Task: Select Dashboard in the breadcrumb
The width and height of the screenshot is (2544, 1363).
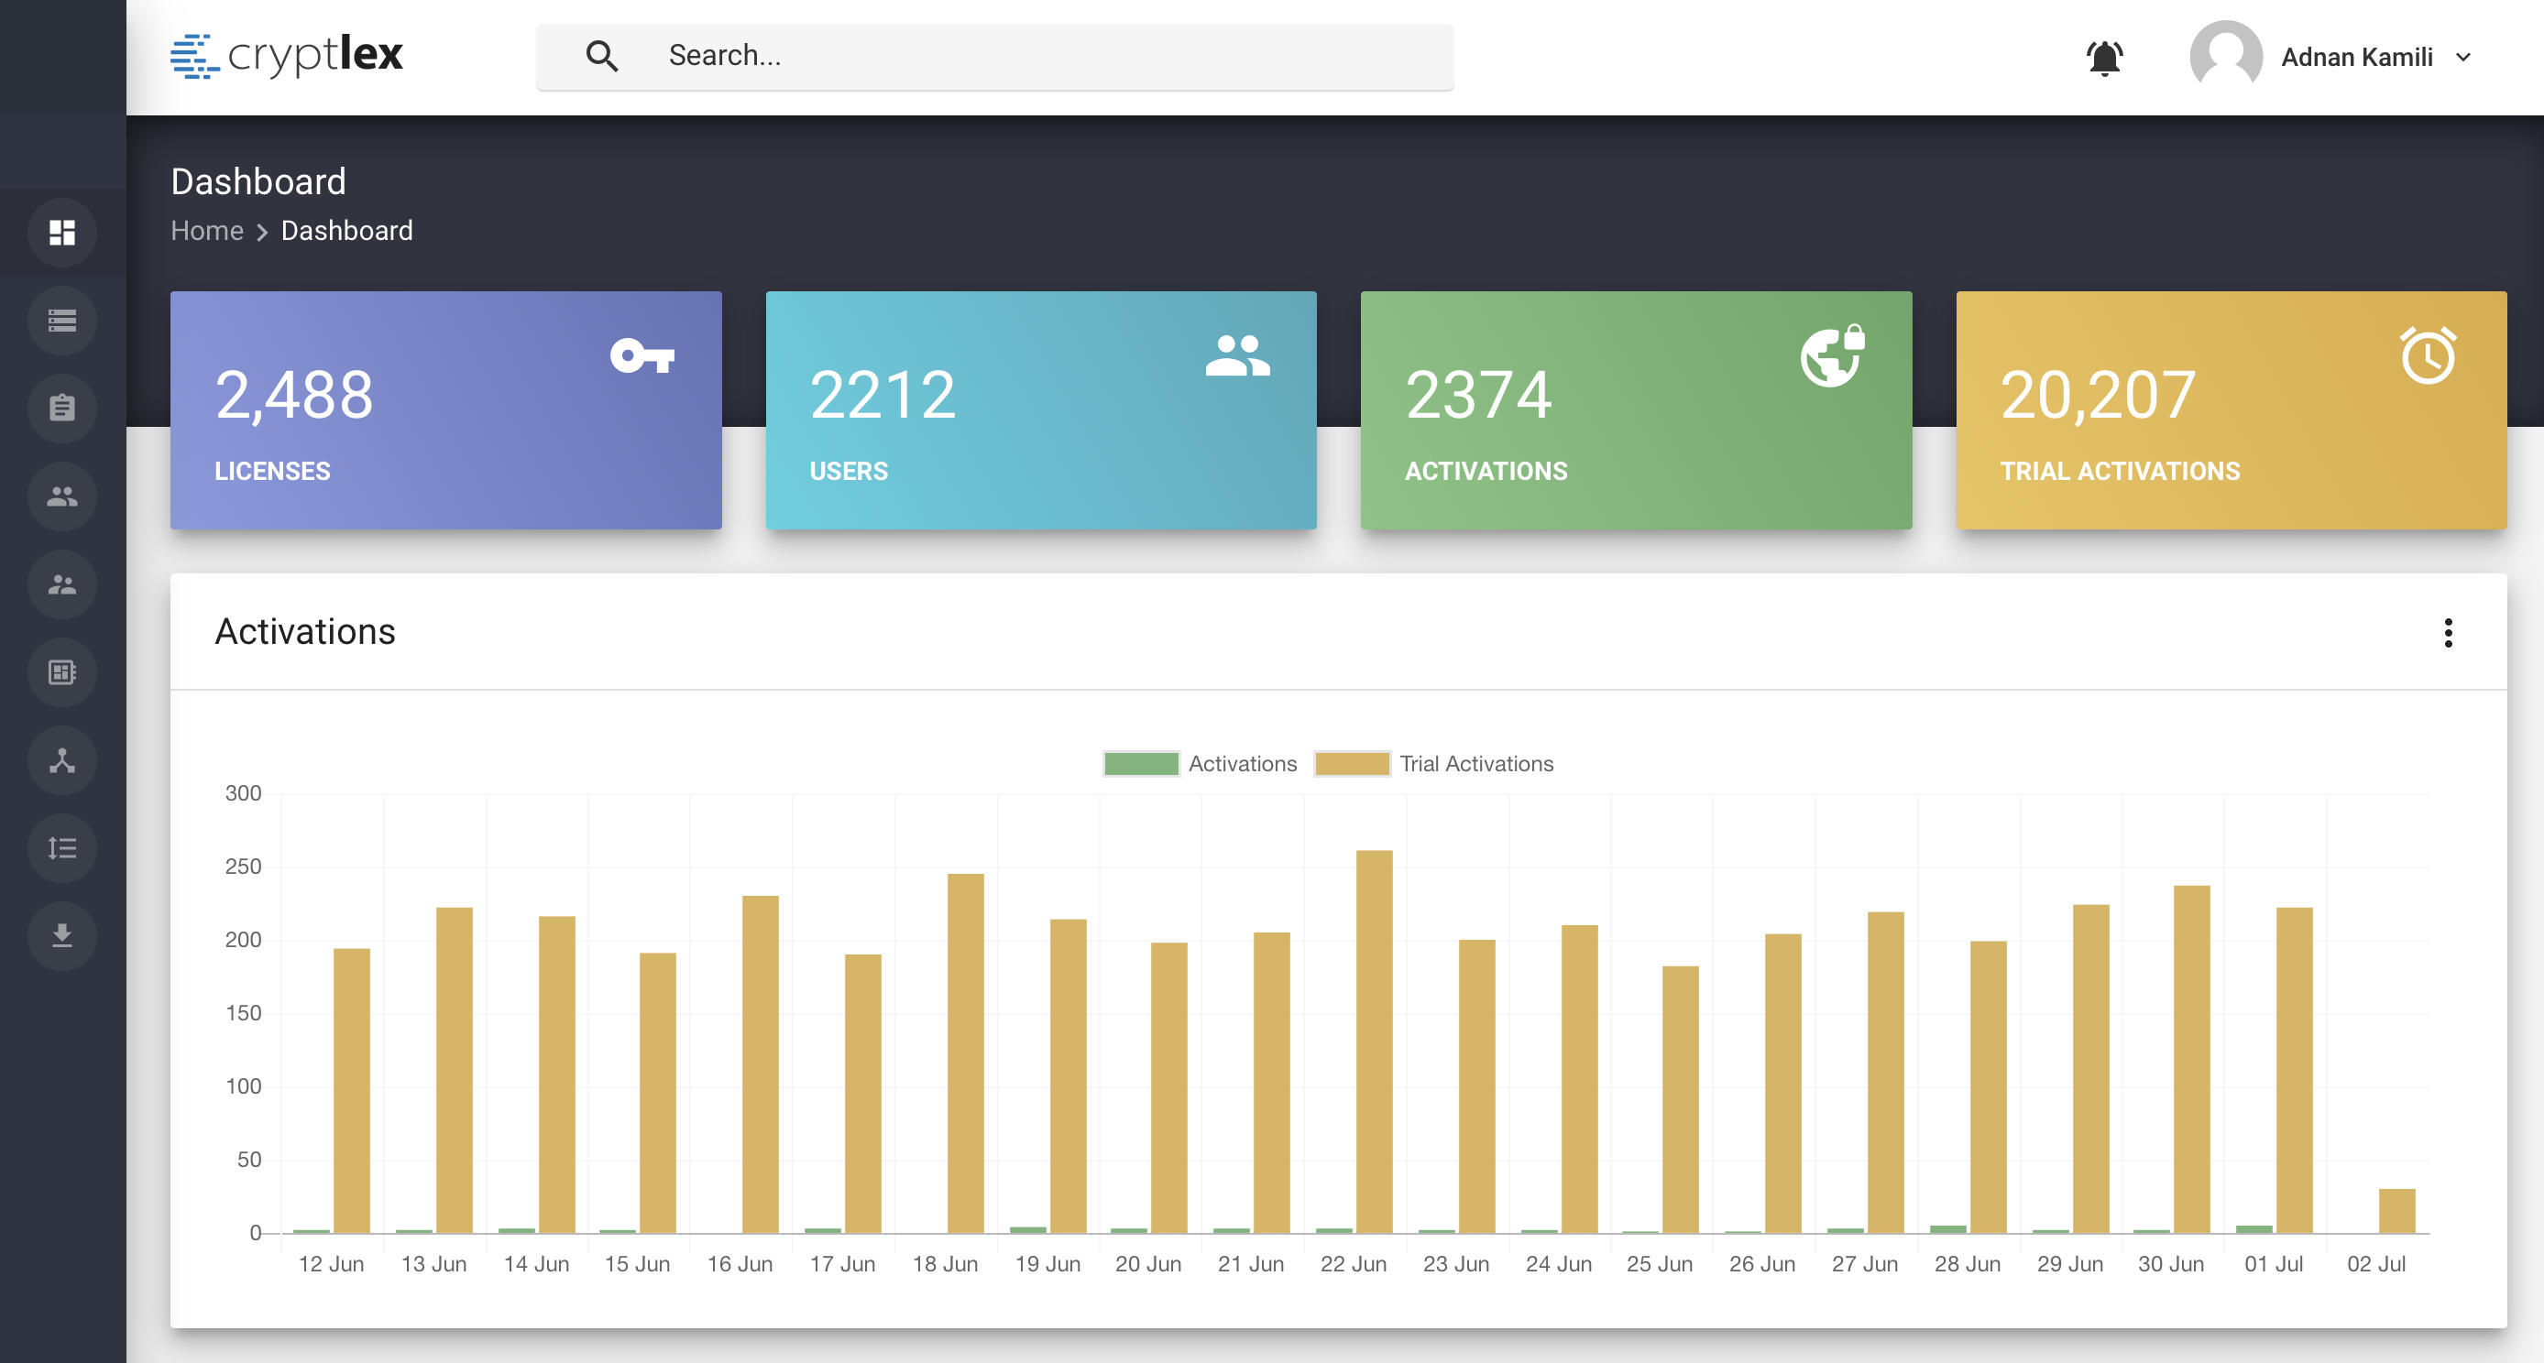Action: point(346,231)
